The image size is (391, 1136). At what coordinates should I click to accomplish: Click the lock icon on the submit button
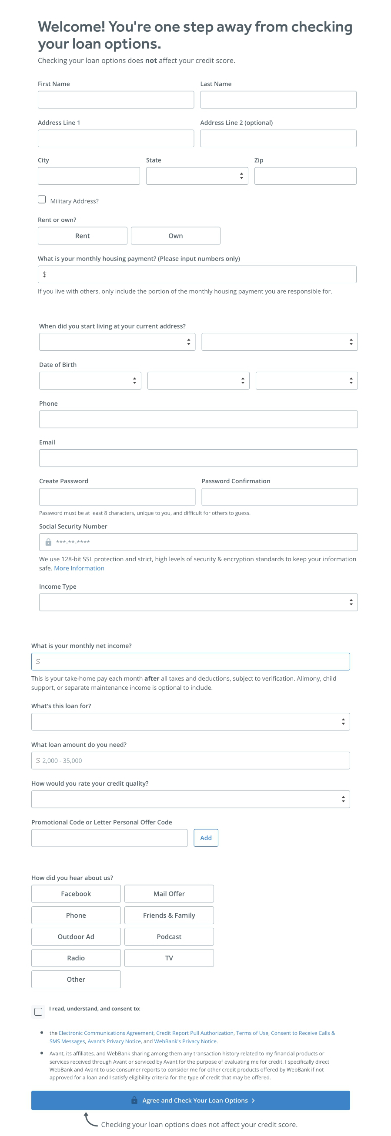(x=135, y=1100)
